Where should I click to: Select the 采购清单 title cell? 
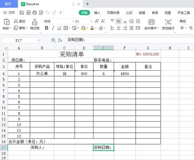72,54
